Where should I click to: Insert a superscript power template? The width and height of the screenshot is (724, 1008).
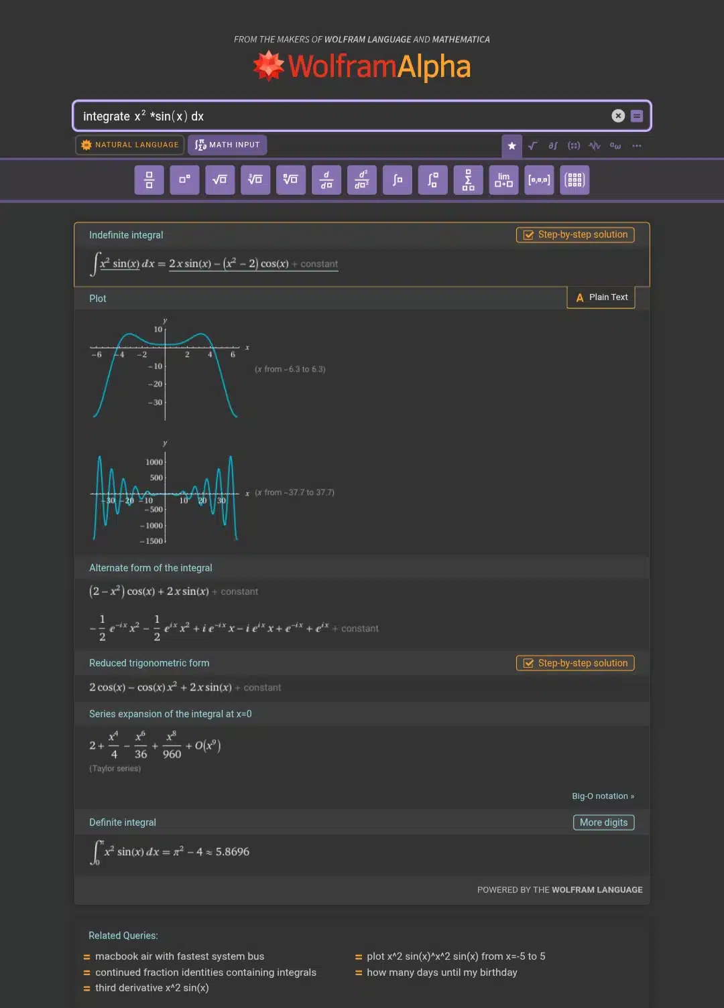[184, 179]
